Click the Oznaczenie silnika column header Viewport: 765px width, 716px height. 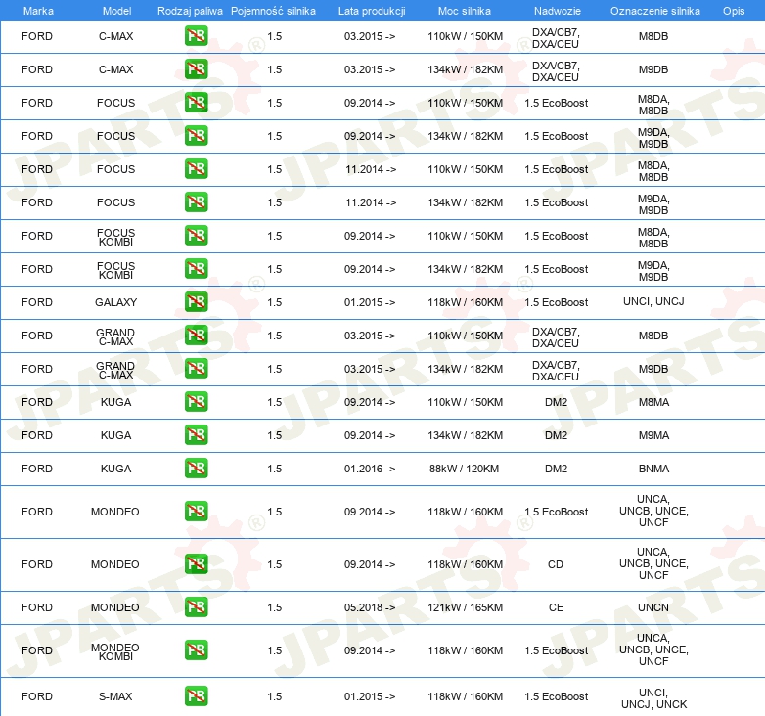coord(654,11)
